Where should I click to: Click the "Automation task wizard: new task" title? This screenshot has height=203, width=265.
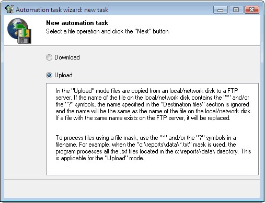pyautogui.click(x=62, y=10)
